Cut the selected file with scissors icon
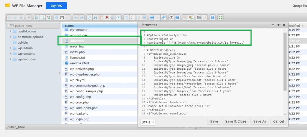 tap(95, 17)
